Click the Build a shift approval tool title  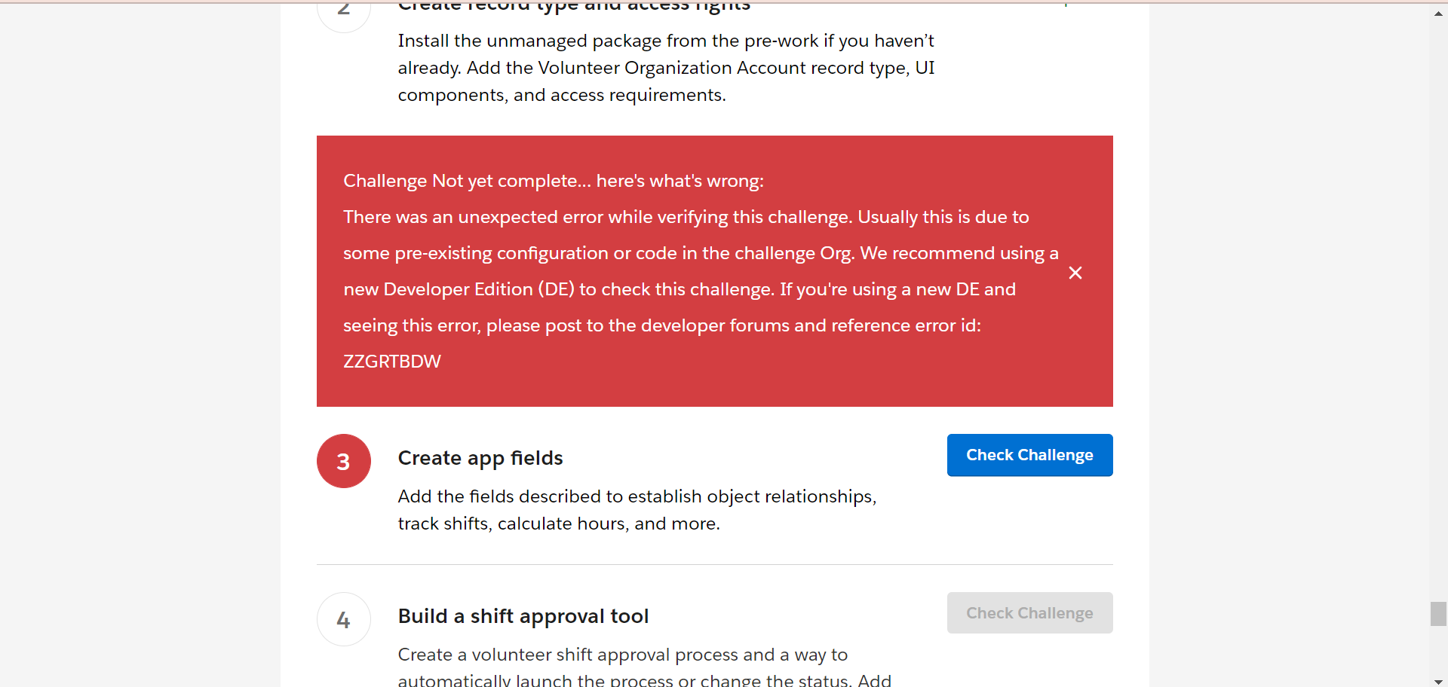click(523, 615)
